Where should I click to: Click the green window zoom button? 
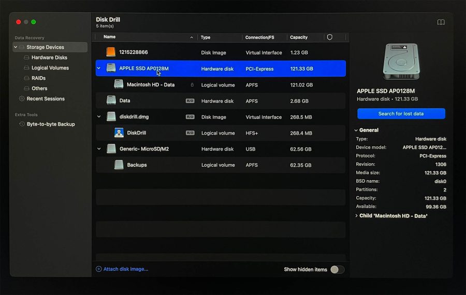(34, 22)
